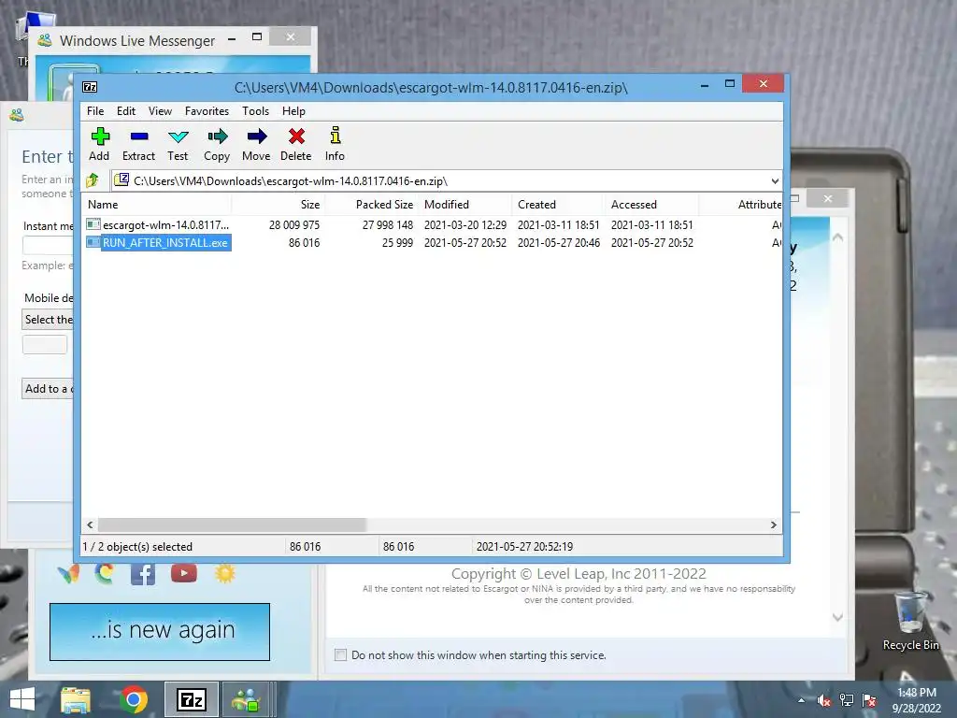Open the File menu
957x718 pixels.
95,111
